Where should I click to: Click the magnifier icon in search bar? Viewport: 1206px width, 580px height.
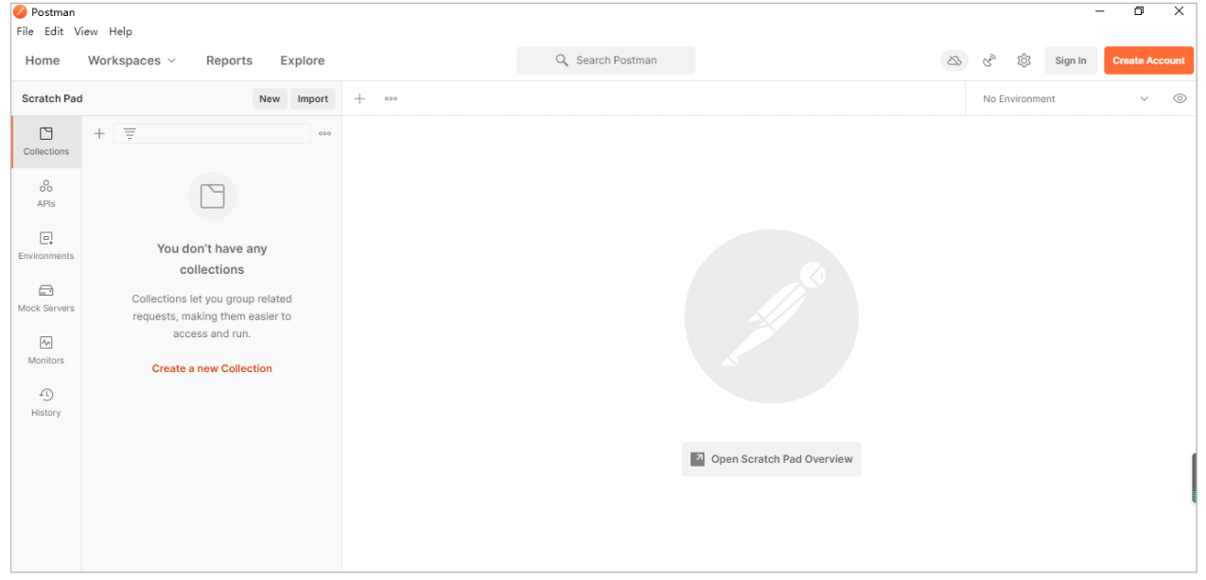coord(562,60)
